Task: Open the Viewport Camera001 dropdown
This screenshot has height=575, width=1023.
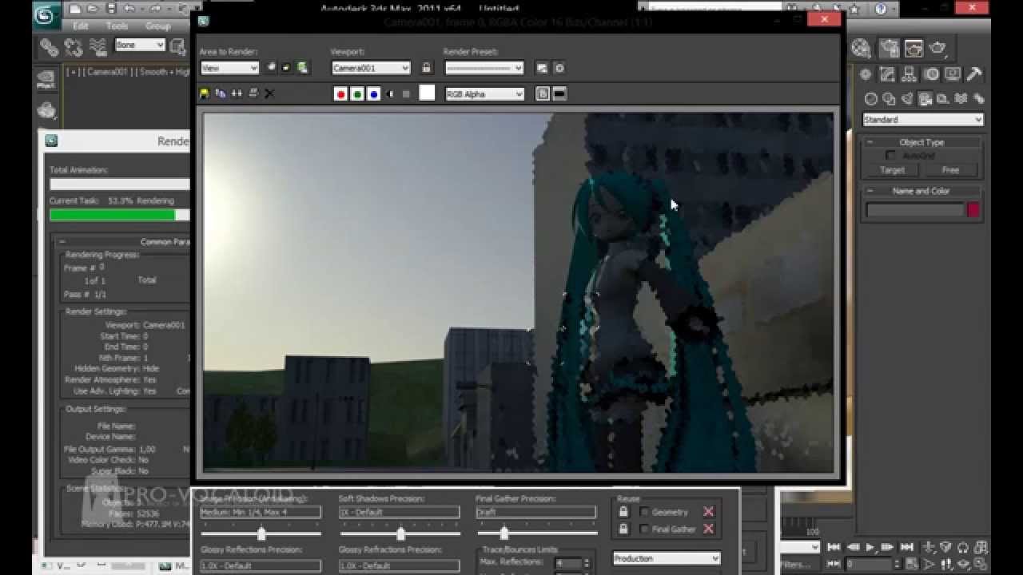Action: coord(371,69)
